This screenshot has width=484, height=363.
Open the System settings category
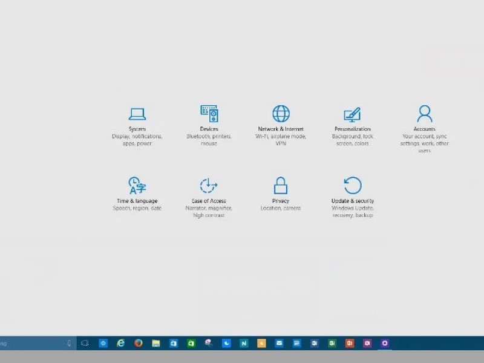137,126
